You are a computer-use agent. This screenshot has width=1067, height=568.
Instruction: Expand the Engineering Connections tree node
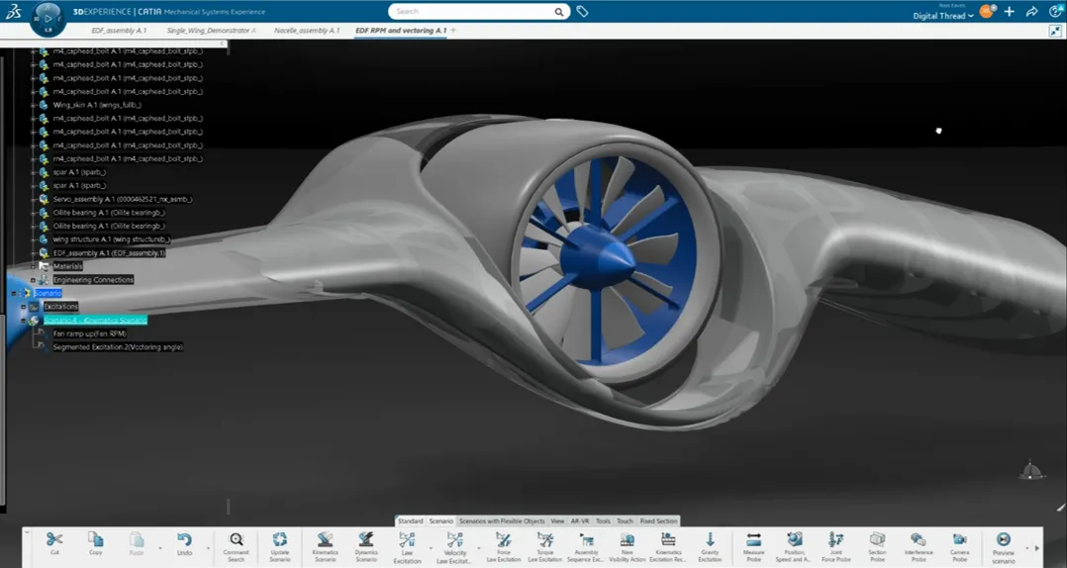point(33,280)
